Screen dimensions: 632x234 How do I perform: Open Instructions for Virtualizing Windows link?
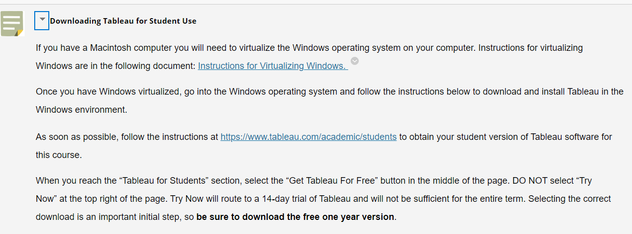pos(272,66)
